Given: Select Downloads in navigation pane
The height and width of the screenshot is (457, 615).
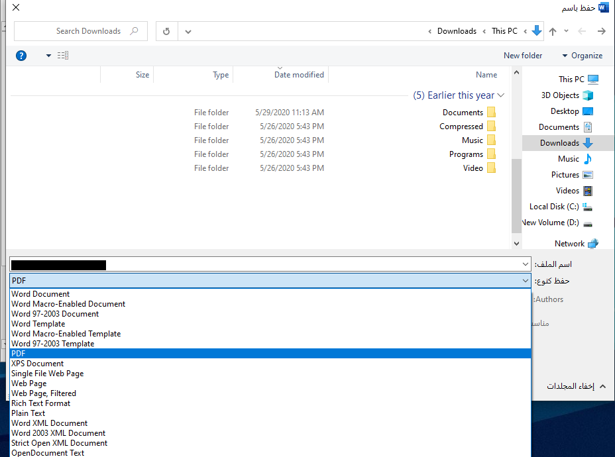Looking at the screenshot, I should point(567,143).
